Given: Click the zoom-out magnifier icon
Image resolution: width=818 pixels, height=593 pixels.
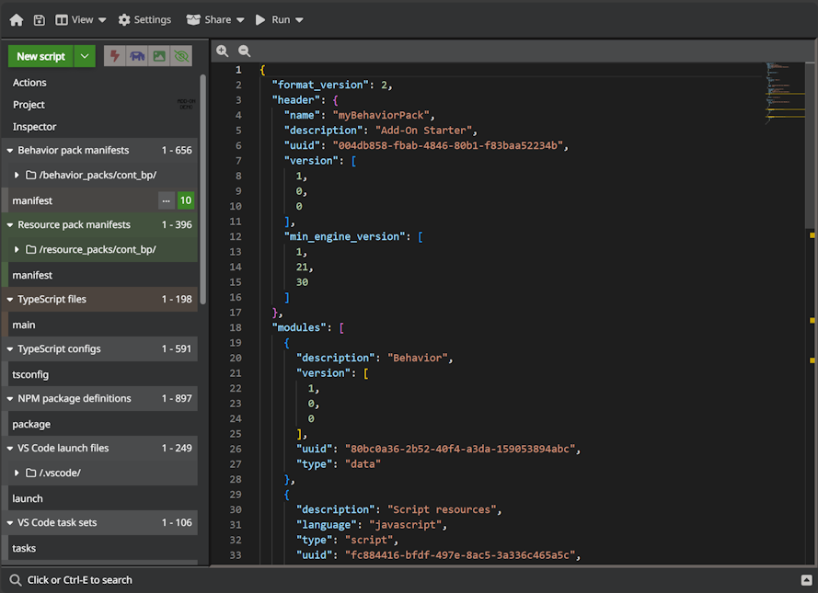Looking at the screenshot, I should point(244,51).
